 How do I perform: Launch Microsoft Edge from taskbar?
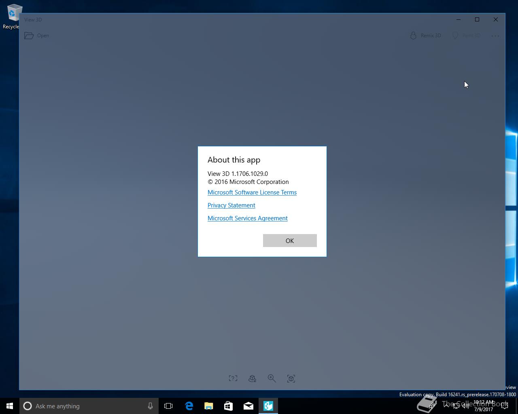(189, 406)
